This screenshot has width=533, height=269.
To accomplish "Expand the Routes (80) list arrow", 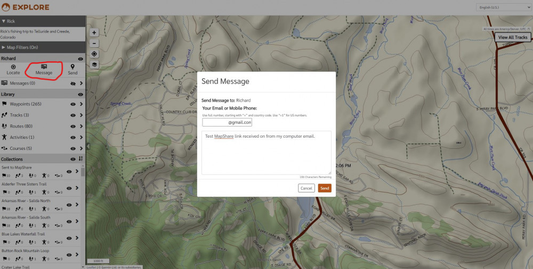I will coord(81,126).
